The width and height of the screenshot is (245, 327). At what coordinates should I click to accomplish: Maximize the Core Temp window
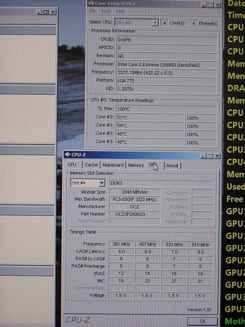coord(211,5)
